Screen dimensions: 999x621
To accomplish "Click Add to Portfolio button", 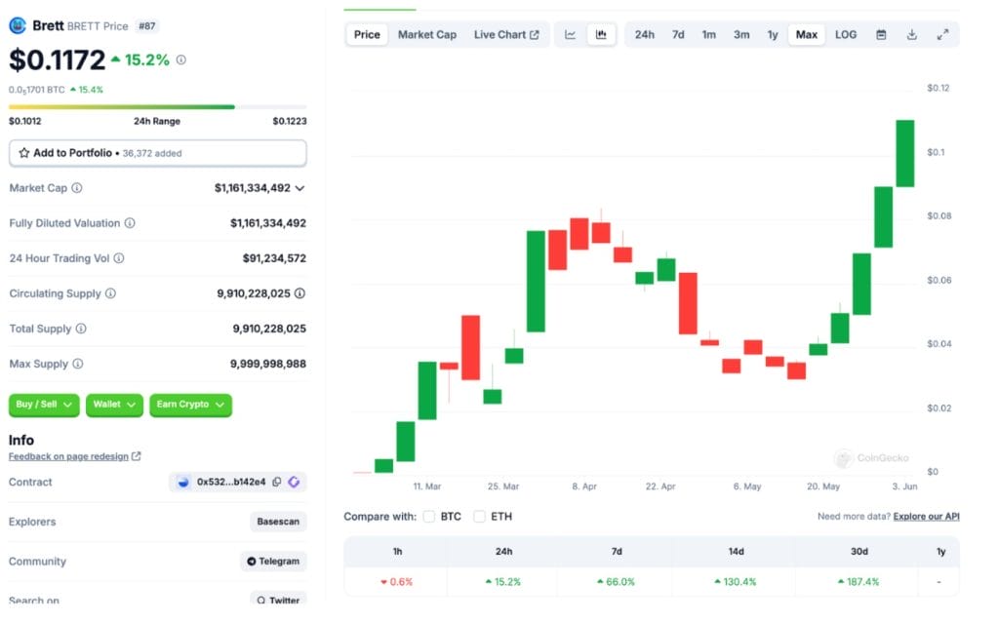I will point(157,153).
